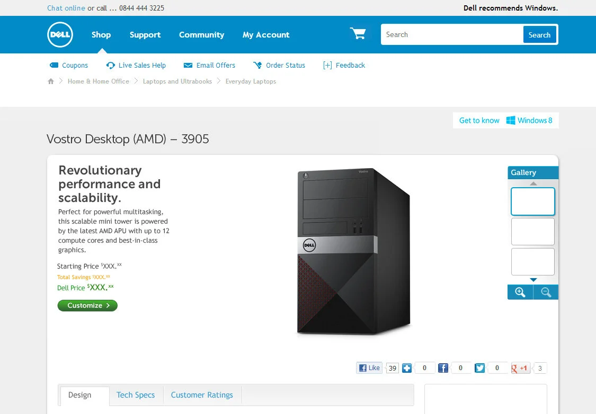Screen dimensions: 596x414
Task: Share the product on Facebook
Action: tap(443, 368)
